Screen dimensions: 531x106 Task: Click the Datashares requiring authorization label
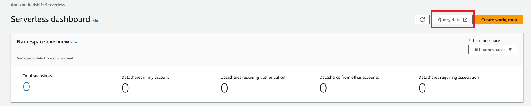(x=253, y=77)
